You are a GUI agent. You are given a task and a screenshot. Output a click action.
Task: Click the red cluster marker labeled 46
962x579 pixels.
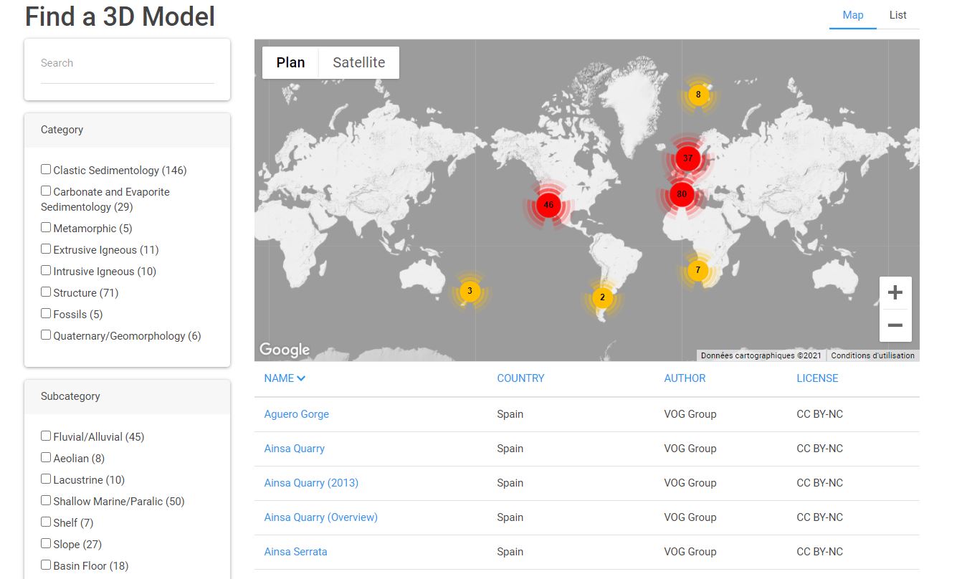coord(548,205)
